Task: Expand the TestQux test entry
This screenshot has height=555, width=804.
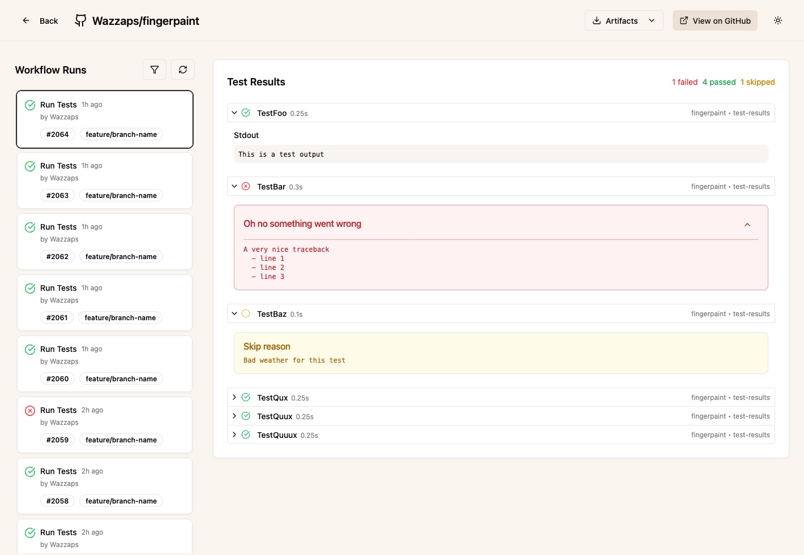Action: [x=234, y=397]
